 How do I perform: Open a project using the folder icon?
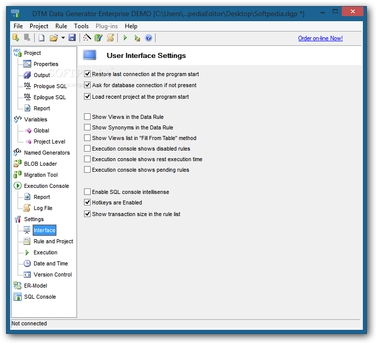(x=54, y=38)
